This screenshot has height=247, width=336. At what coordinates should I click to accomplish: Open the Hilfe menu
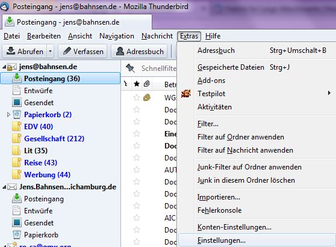213,36
